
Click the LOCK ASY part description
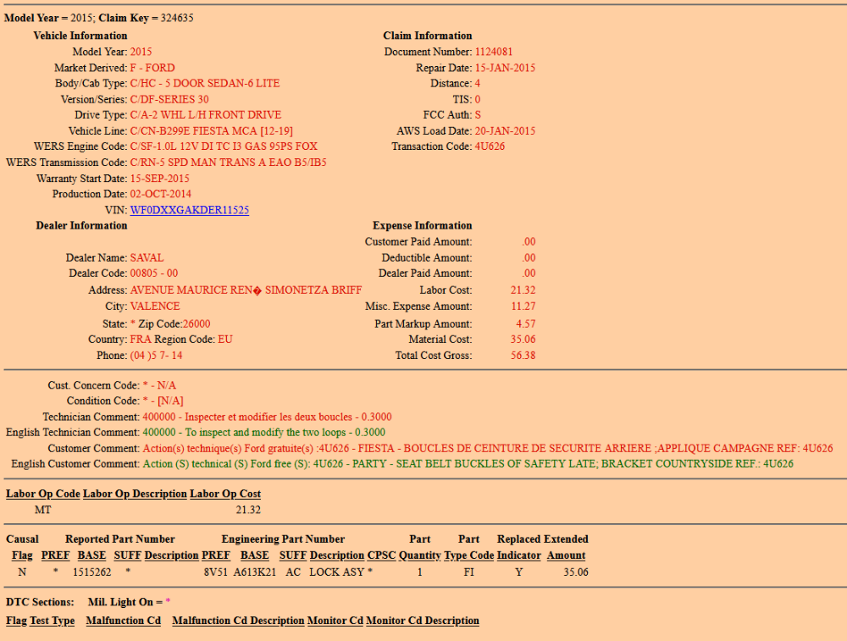pyautogui.click(x=337, y=572)
